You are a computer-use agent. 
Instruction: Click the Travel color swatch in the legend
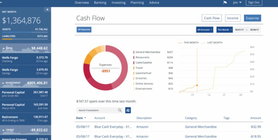tap(134, 68)
